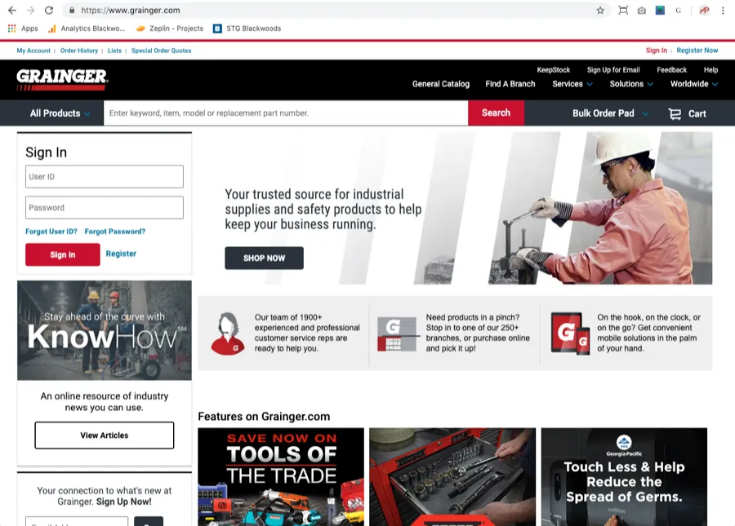The height and width of the screenshot is (526, 735).
Task: Click Sign Up for Email in header
Action: tap(613, 70)
